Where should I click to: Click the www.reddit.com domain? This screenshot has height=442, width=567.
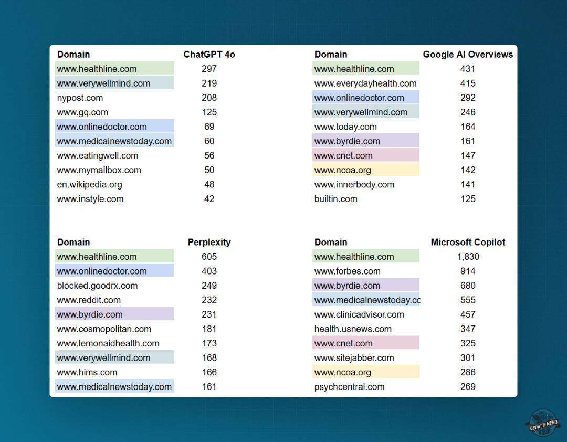(89, 300)
